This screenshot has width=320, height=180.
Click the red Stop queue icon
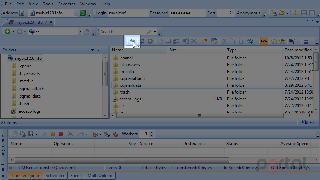click(x=60, y=134)
